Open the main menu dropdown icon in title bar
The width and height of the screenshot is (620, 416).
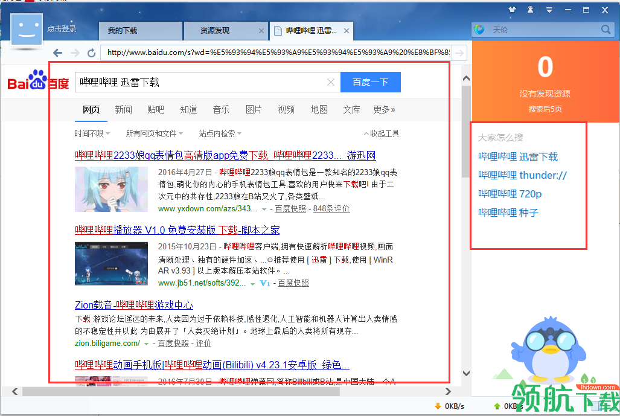(549, 10)
